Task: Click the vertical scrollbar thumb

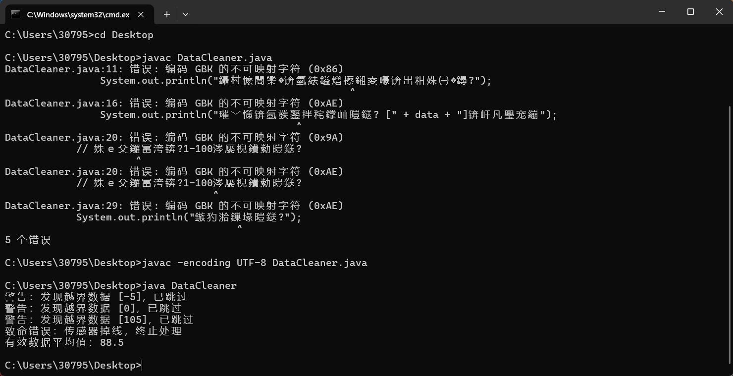Action: 730,233
